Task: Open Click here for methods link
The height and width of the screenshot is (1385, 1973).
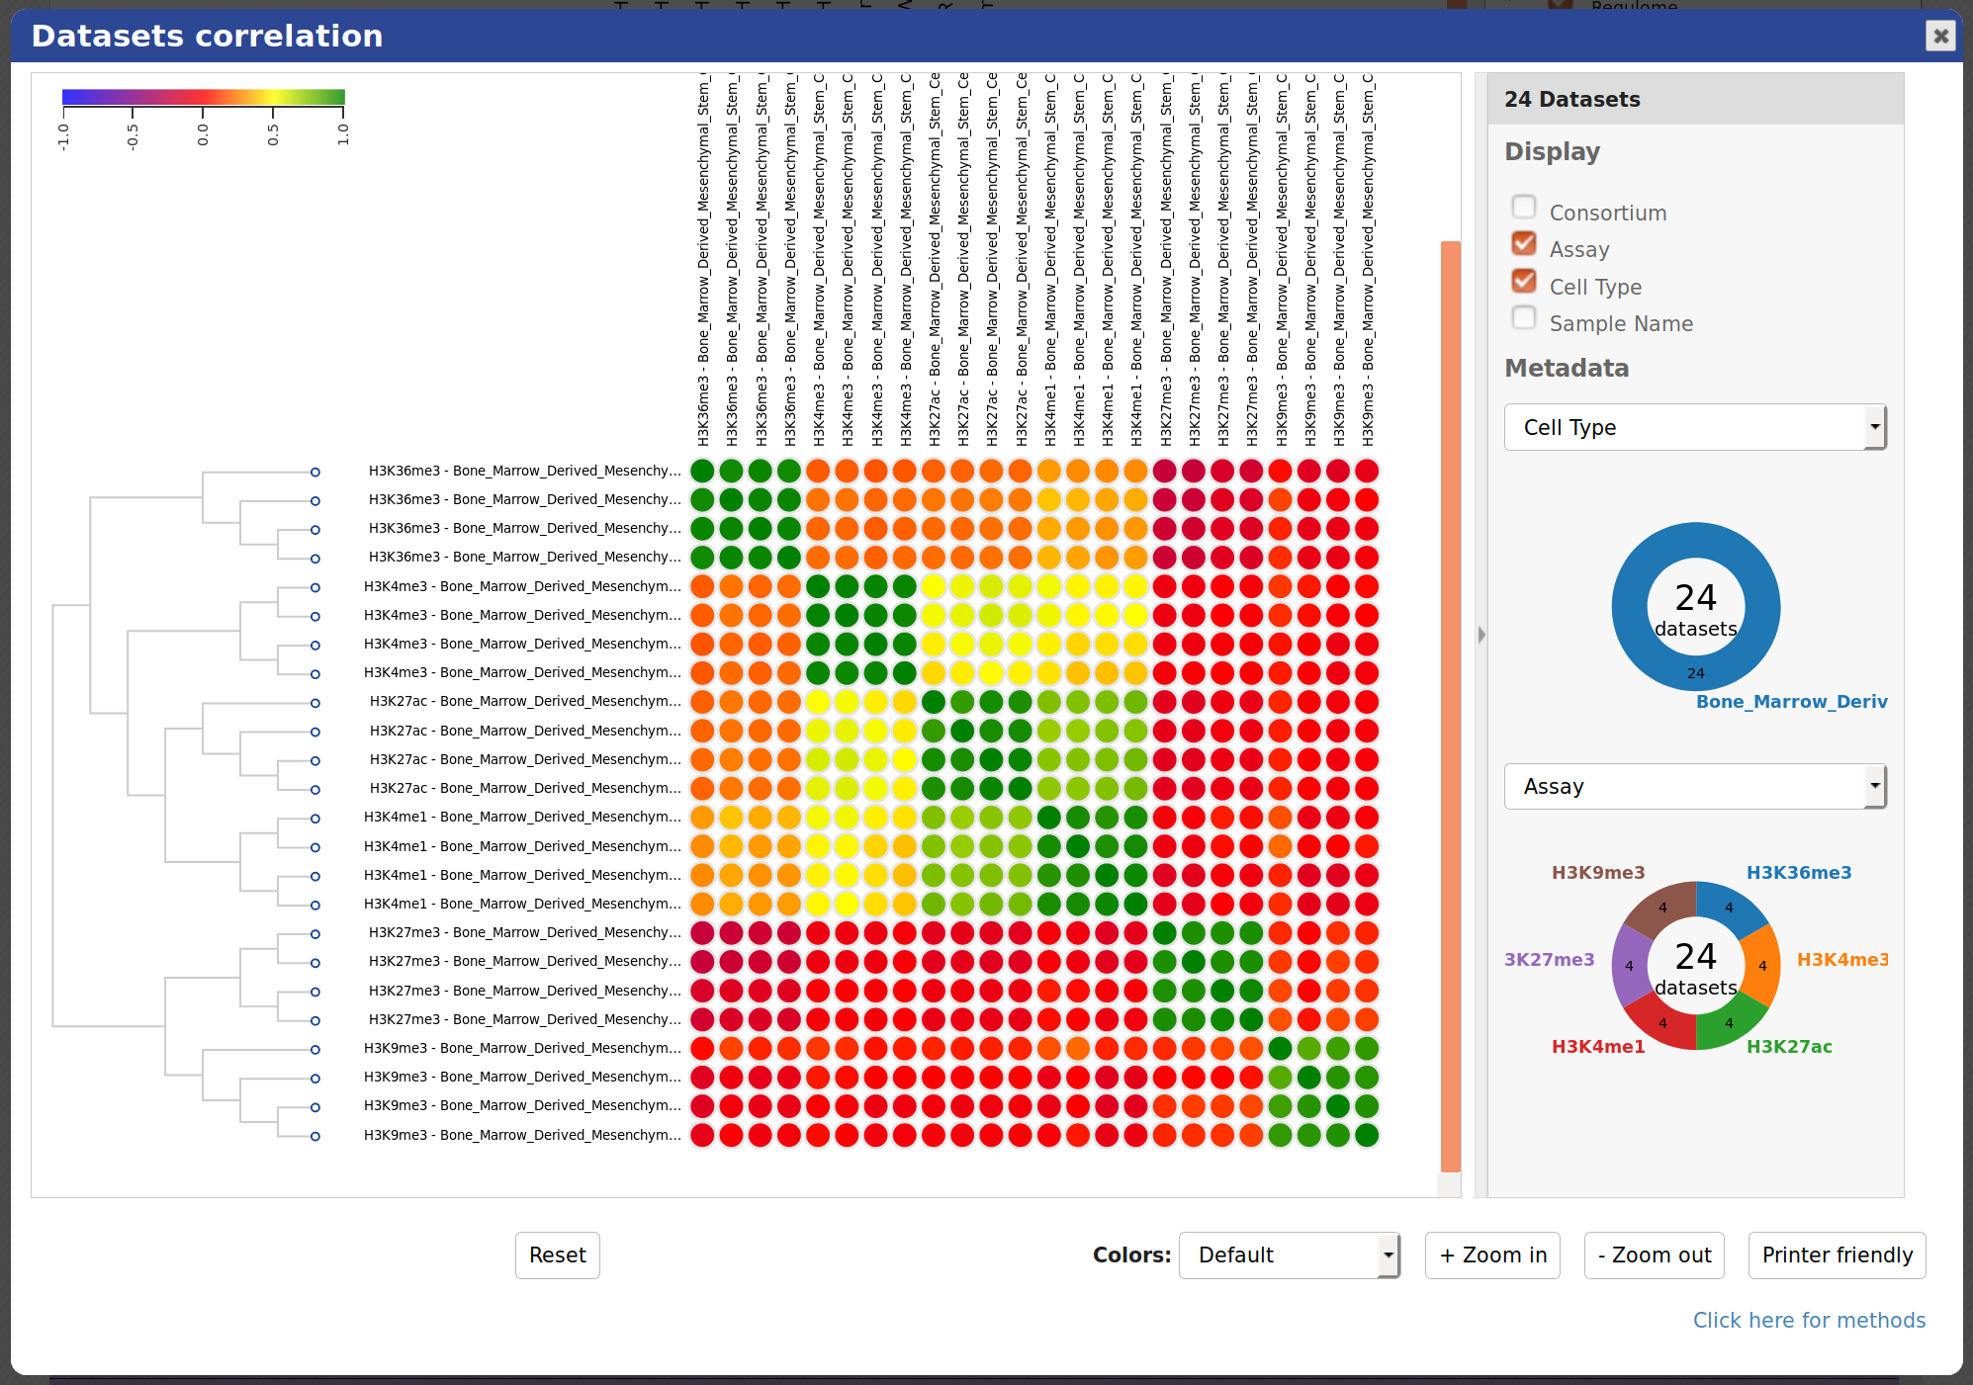Action: [1808, 1320]
